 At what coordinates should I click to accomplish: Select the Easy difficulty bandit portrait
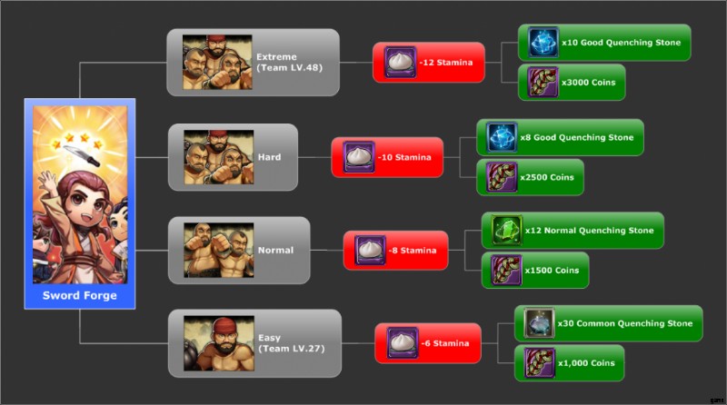[219, 343]
